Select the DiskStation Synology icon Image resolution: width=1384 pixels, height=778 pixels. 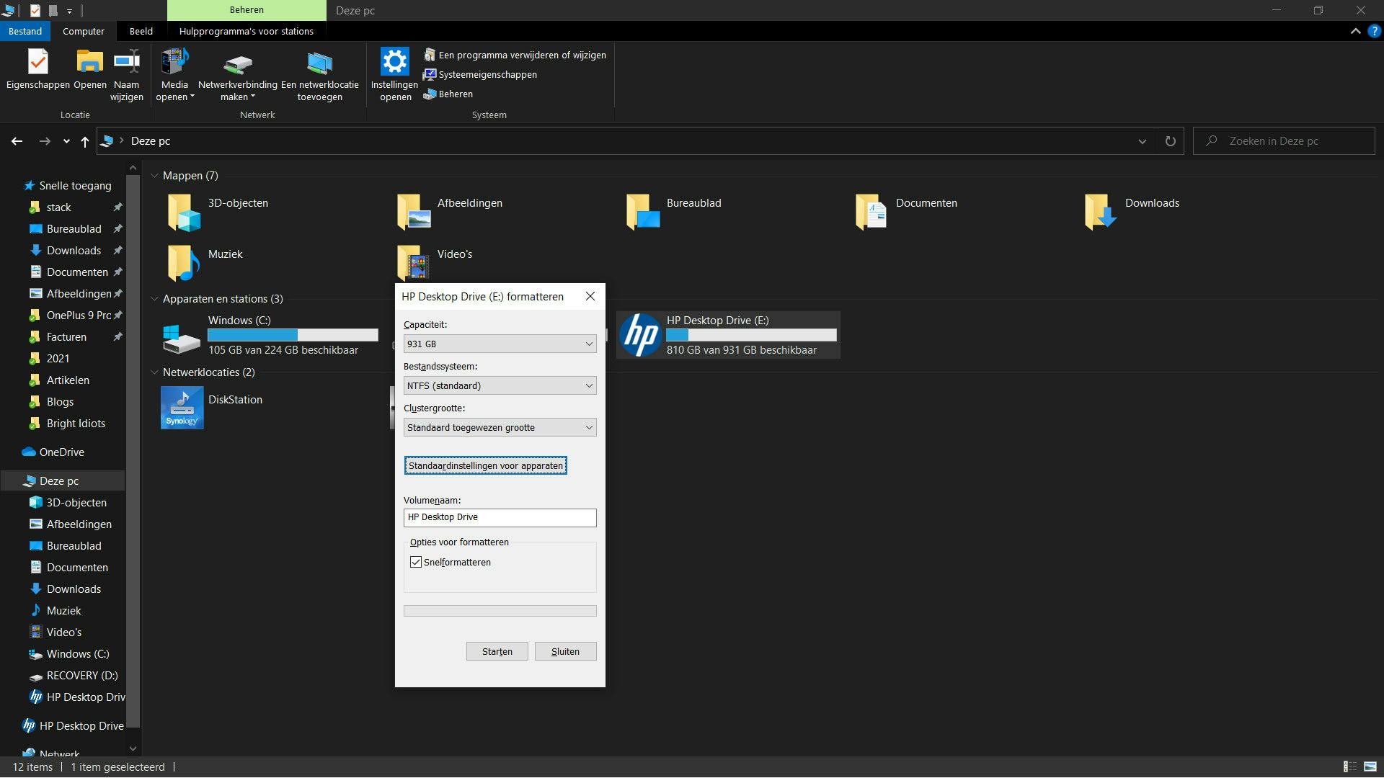tap(182, 408)
